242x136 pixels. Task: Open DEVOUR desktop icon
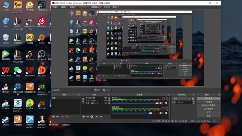click(x=42, y=105)
